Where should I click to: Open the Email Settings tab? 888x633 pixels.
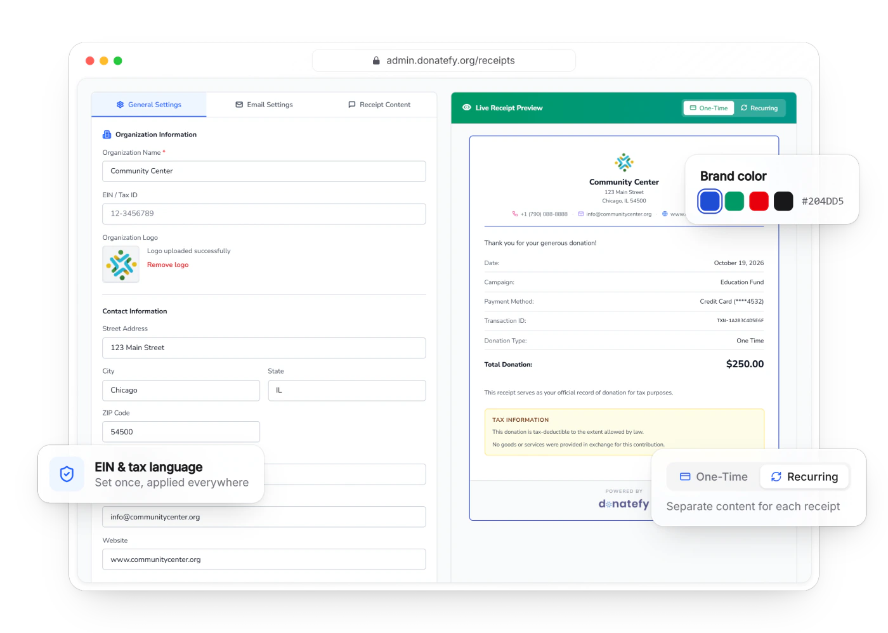point(264,105)
